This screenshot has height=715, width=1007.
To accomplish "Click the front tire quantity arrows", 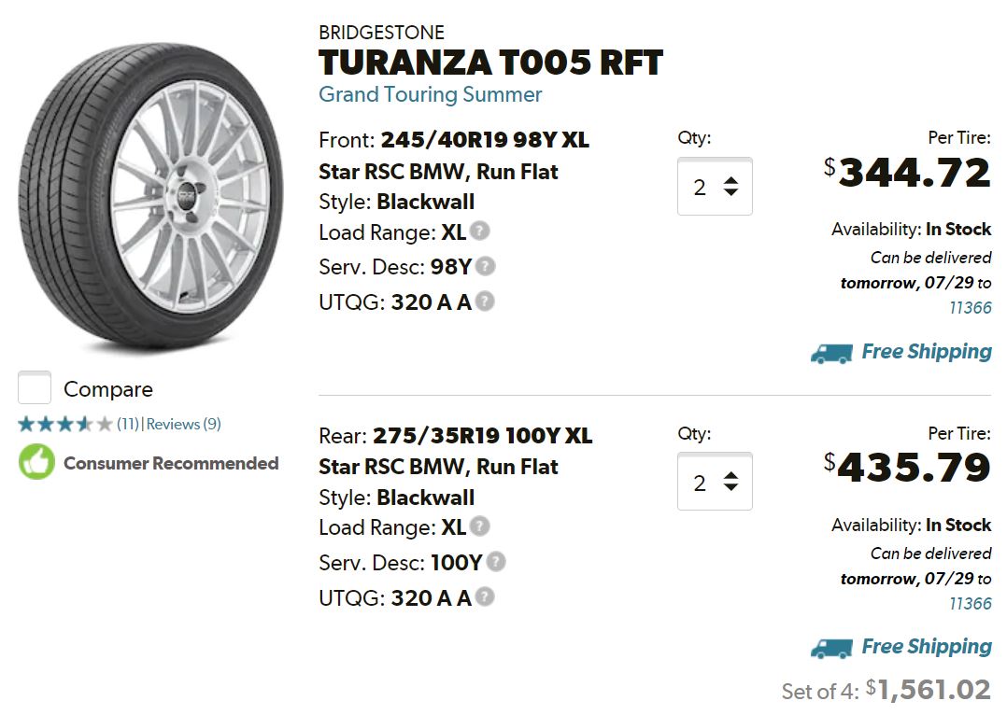I will (730, 187).
